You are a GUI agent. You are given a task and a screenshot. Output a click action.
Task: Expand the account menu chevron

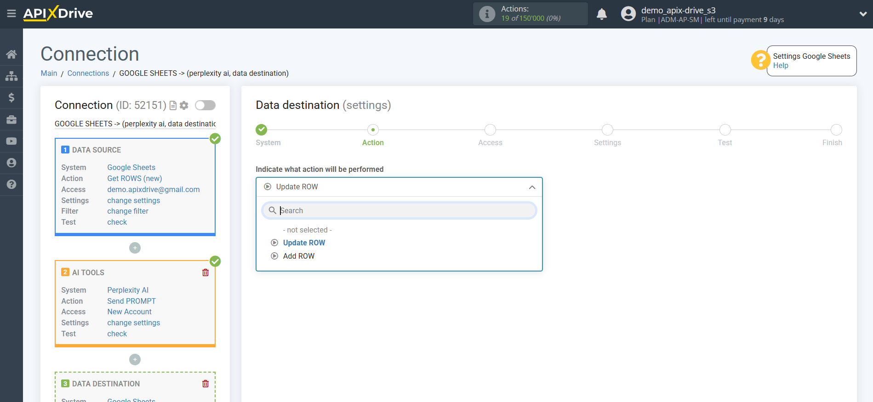pyautogui.click(x=863, y=14)
